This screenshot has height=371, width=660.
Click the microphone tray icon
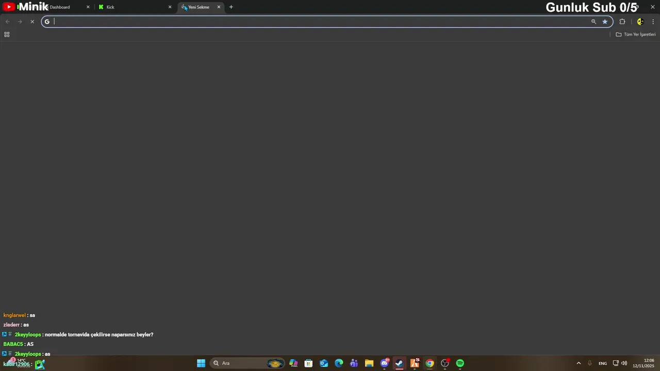[590, 363]
